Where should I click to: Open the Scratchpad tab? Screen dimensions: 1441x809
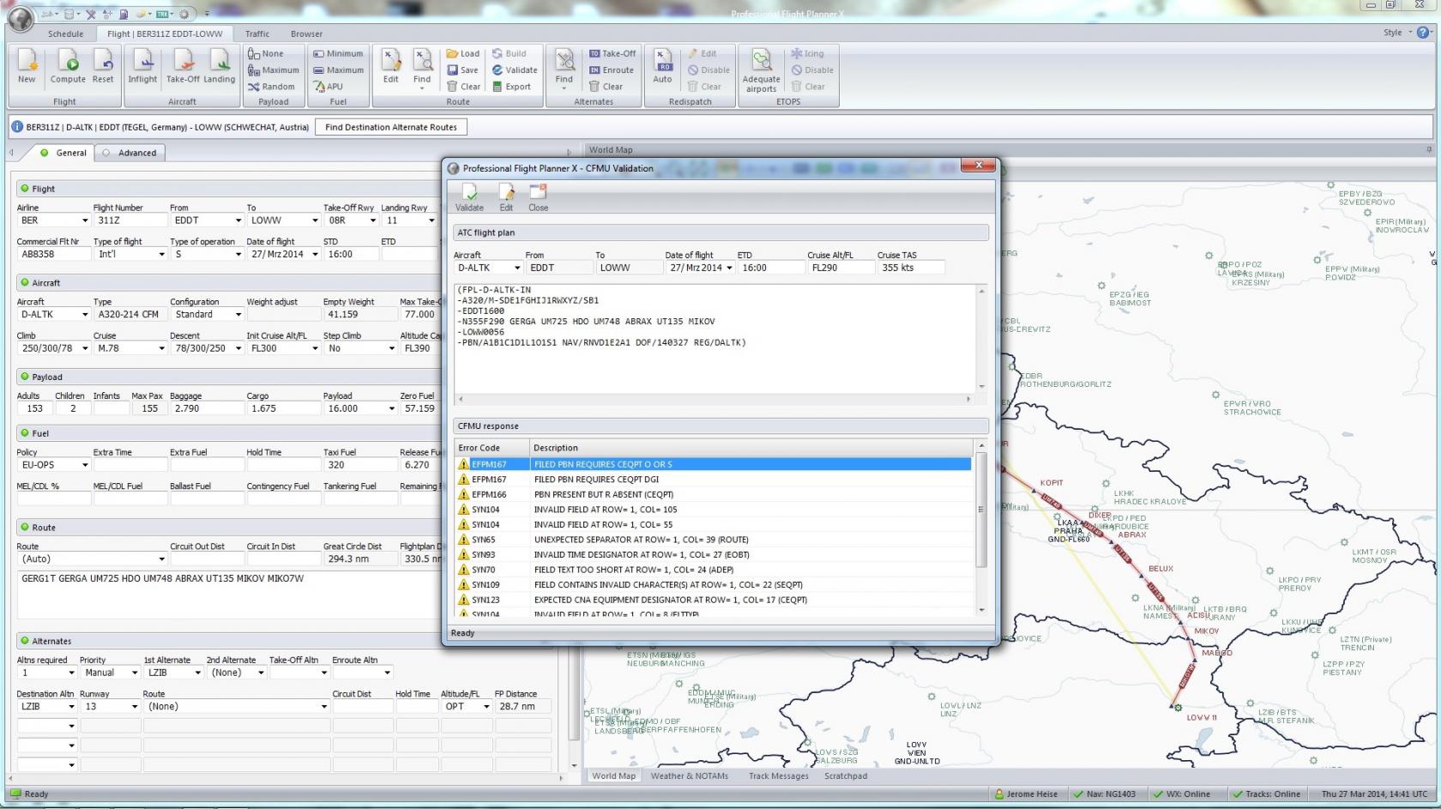tap(845, 776)
